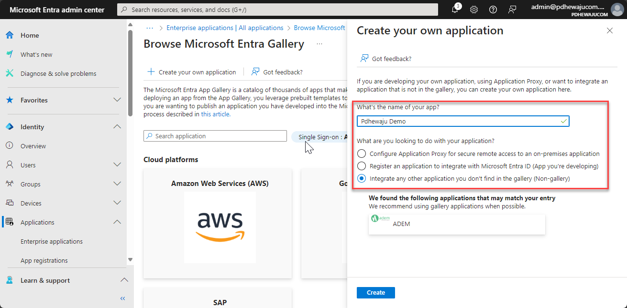Open the Amazon Web Services (AWS) card title
This screenshot has height=308, width=627.
point(220,184)
